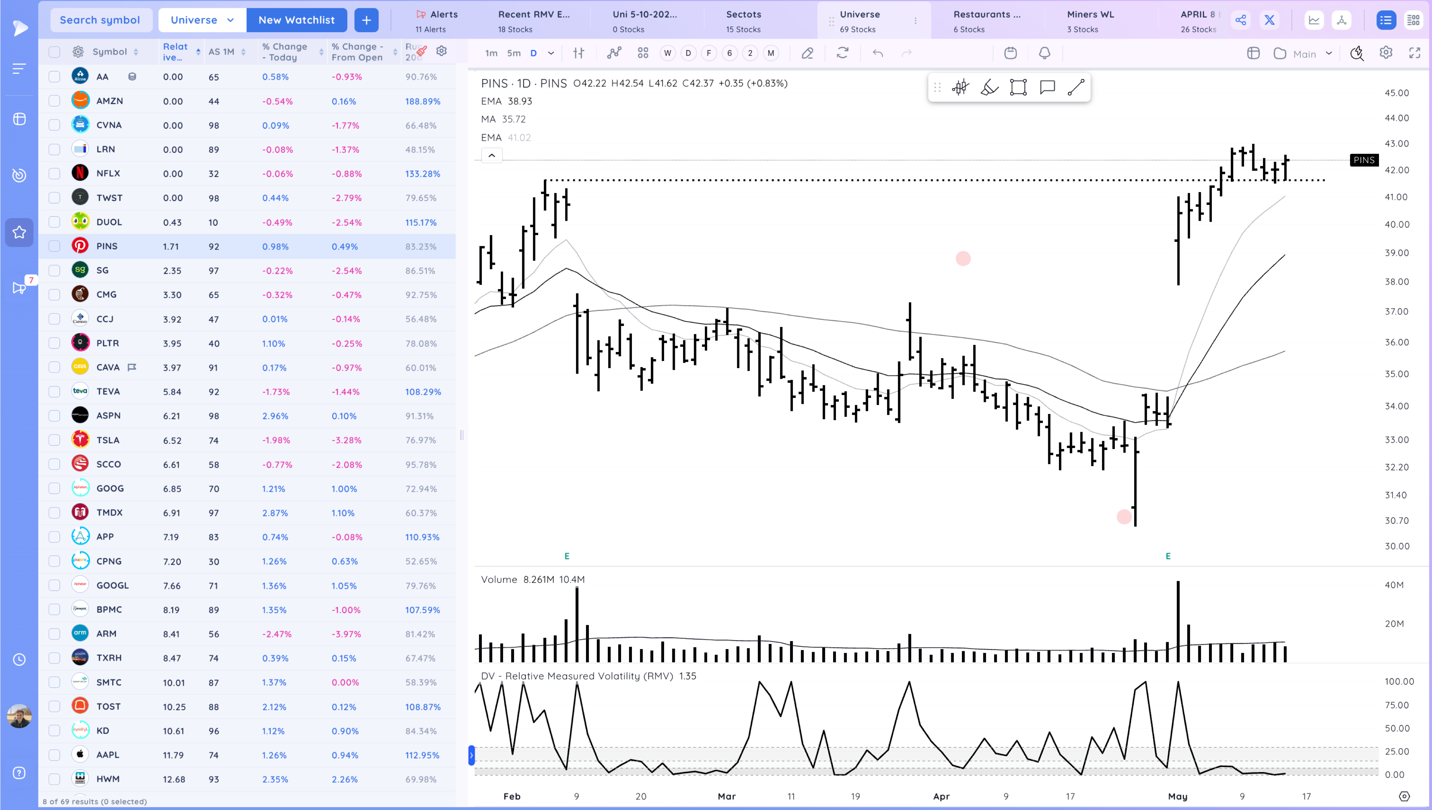Sort by AS 1M column
Screen dimensions: 1432x810
pyautogui.click(x=227, y=52)
